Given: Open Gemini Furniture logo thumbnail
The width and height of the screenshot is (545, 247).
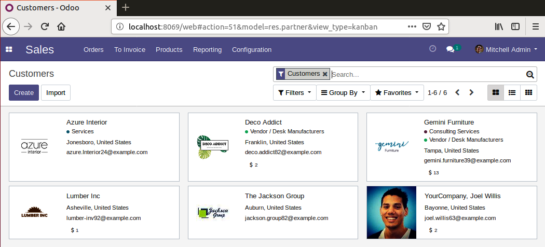Looking at the screenshot, I should [392, 147].
